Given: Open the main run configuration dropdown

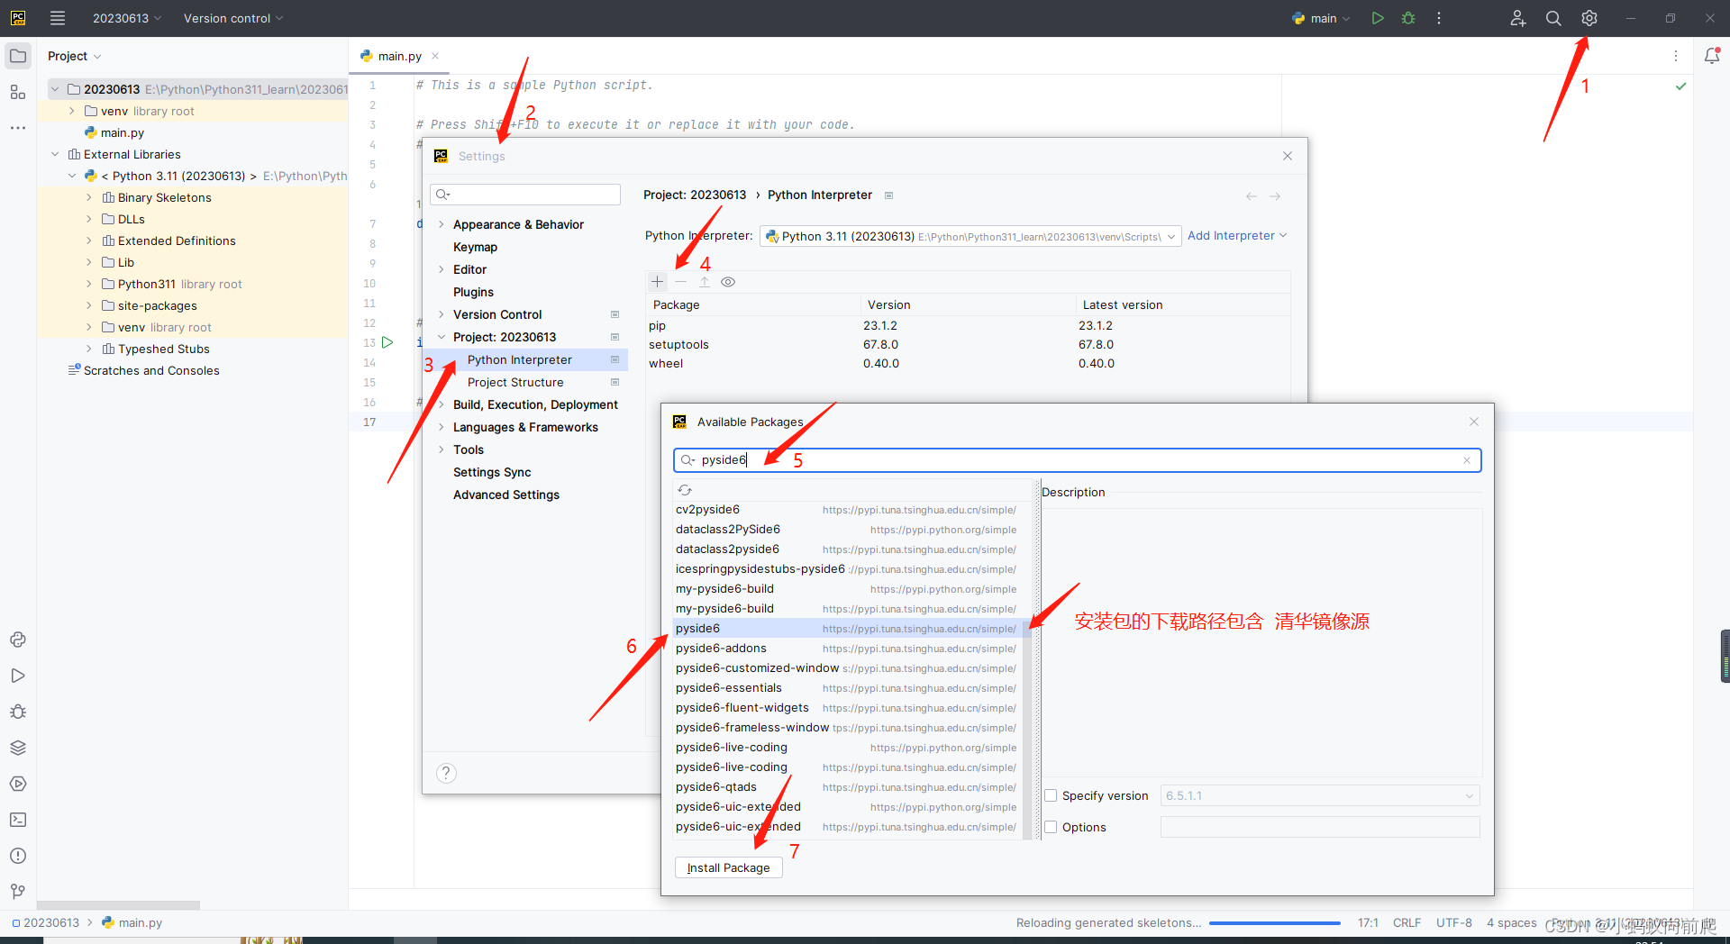Looking at the screenshot, I should pos(1321,18).
